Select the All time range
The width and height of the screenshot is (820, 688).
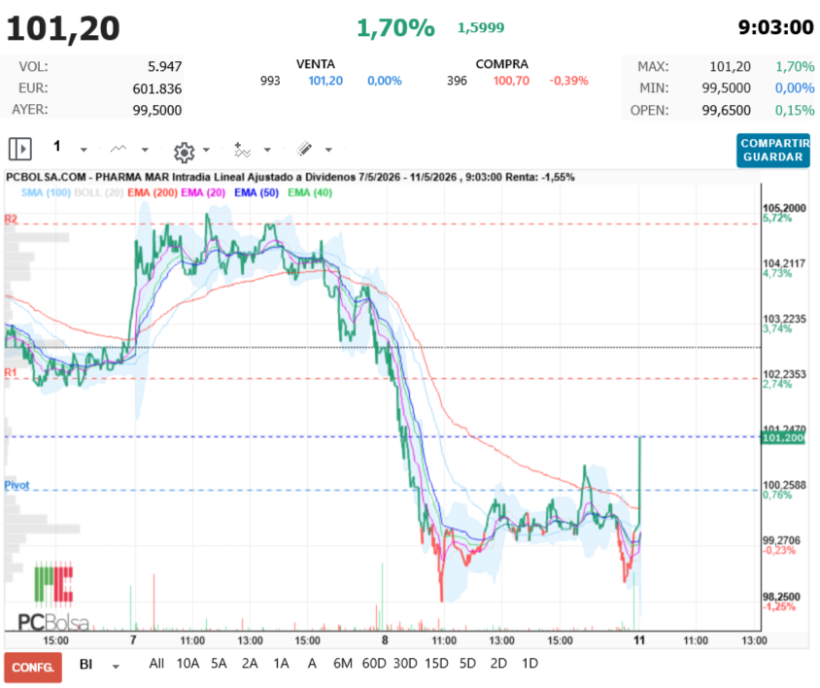(156, 664)
